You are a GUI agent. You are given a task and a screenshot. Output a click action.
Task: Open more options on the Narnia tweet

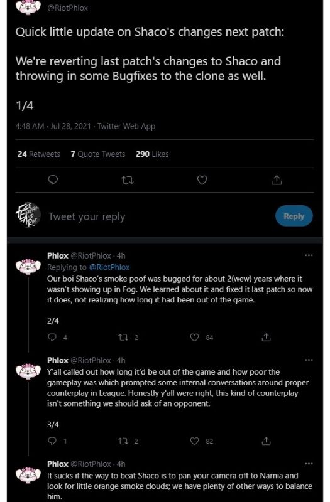(x=309, y=464)
